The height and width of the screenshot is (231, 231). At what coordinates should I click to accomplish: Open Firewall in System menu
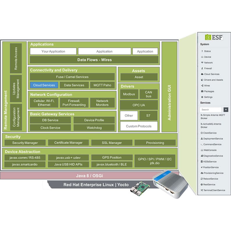click(208, 68)
